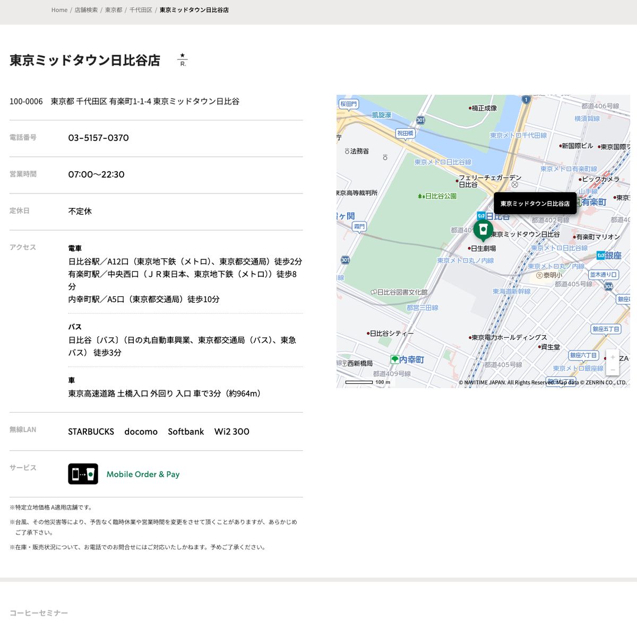Click the Starbucks Reserve star R icon
637x631 pixels.
183,60
